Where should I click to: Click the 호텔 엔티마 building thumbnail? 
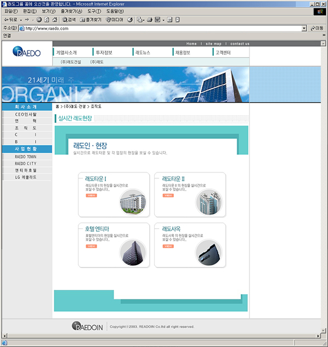tap(133, 253)
